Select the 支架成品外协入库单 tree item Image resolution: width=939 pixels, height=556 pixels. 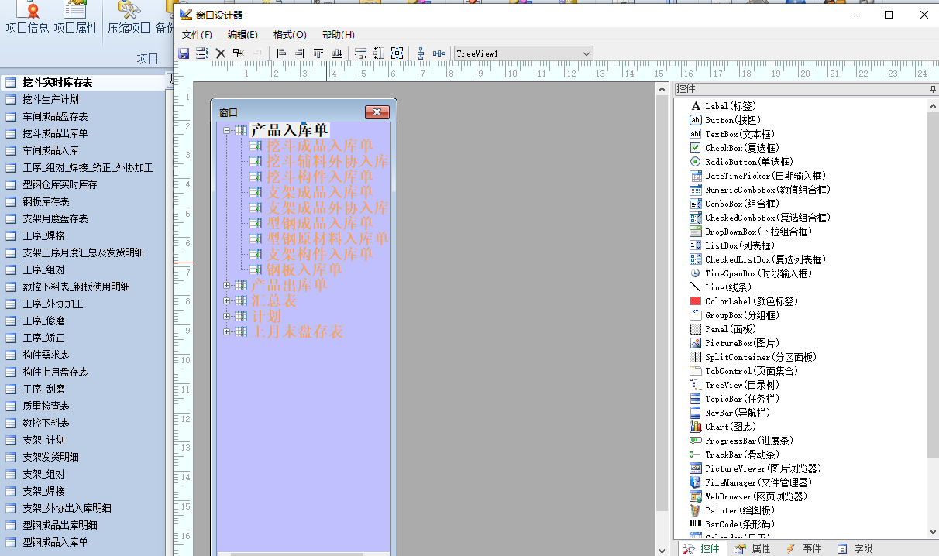(x=327, y=208)
